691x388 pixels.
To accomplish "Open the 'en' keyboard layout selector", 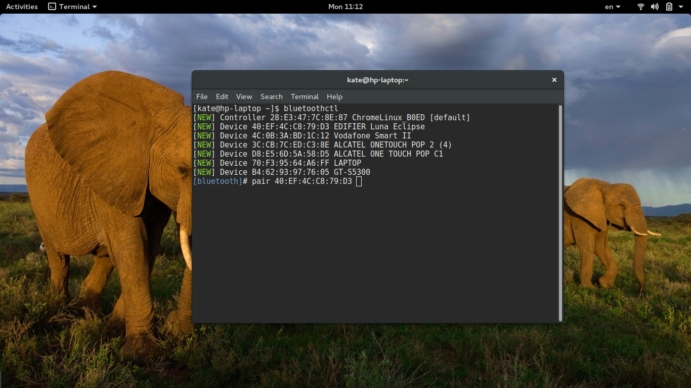I will click(x=613, y=7).
